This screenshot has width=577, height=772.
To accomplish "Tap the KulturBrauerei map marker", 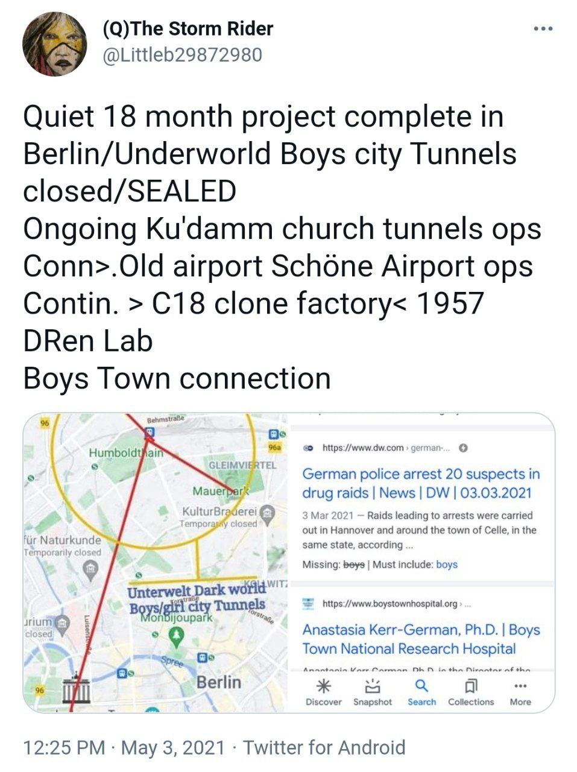I will click(x=267, y=513).
